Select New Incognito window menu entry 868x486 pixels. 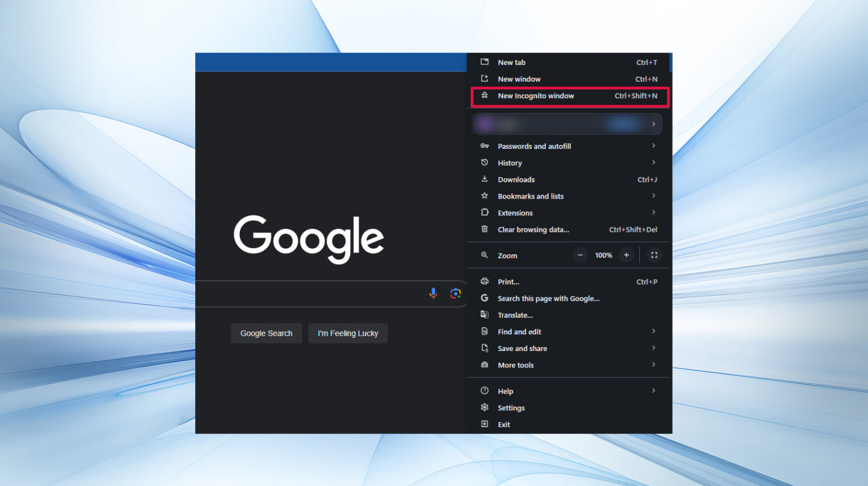[570, 96]
